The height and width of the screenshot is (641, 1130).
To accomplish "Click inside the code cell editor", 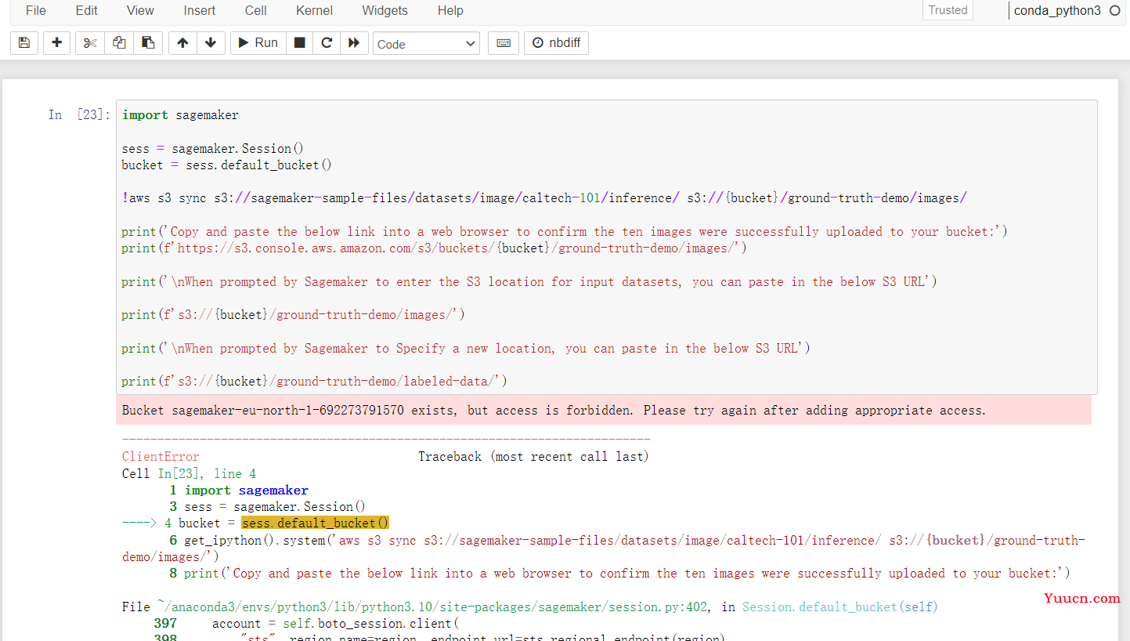I will point(607,248).
